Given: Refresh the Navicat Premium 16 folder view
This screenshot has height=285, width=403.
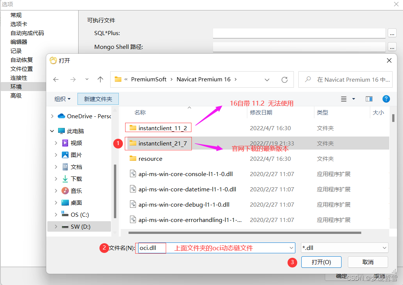Looking at the screenshot, I should coord(285,79).
